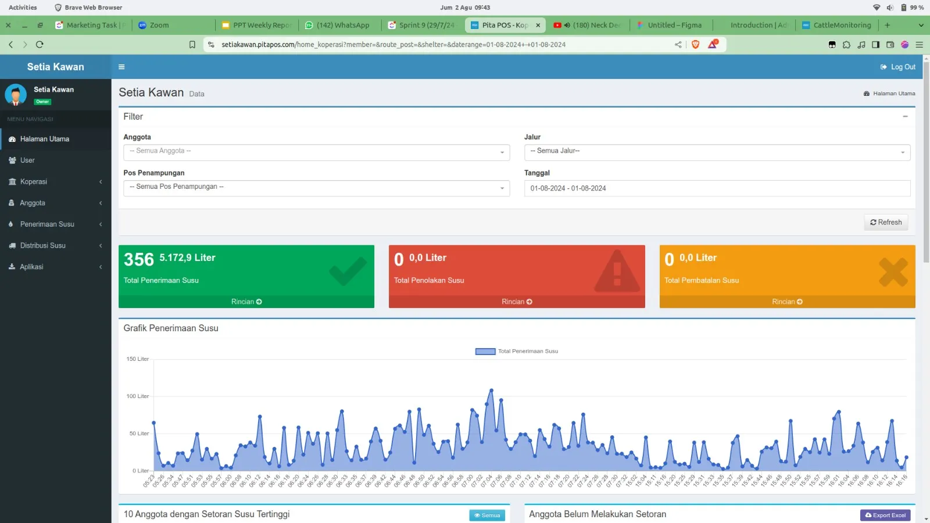Click the Penerimaan Susu droplet icon
This screenshot has height=523, width=930.
[11, 224]
